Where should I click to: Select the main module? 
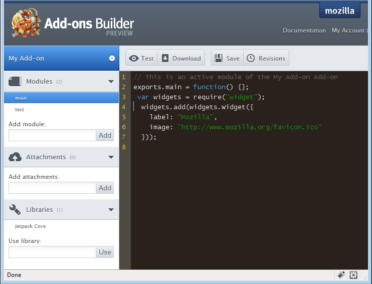coord(62,98)
